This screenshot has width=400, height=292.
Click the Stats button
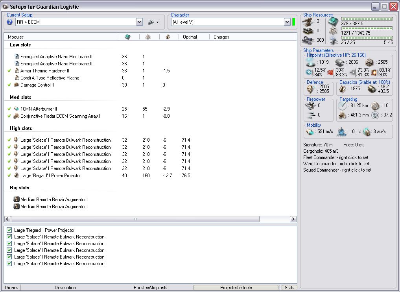tap(289, 288)
